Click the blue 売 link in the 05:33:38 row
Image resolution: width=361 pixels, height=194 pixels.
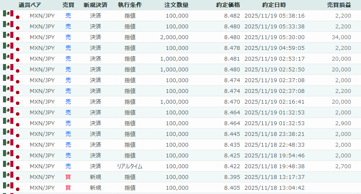[x=68, y=26]
